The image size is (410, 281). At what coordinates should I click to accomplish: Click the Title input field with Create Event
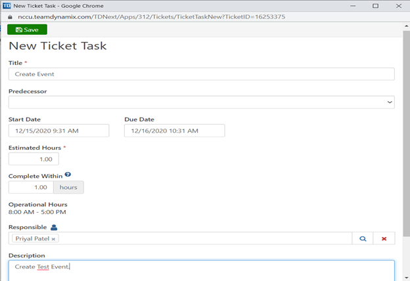[201, 74]
